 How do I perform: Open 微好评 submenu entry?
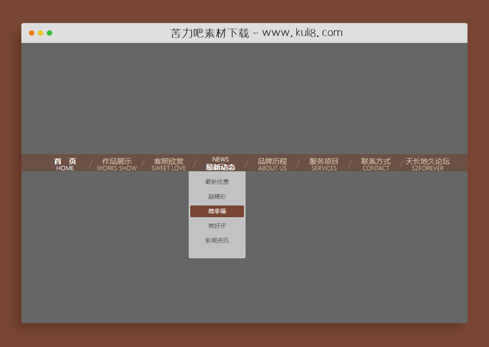(x=217, y=226)
